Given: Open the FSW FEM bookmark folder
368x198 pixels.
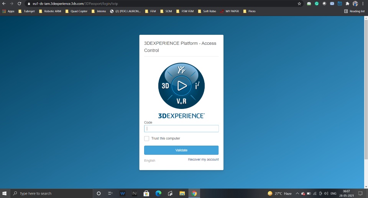Looking at the screenshot, I should click(x=185, y=11).
